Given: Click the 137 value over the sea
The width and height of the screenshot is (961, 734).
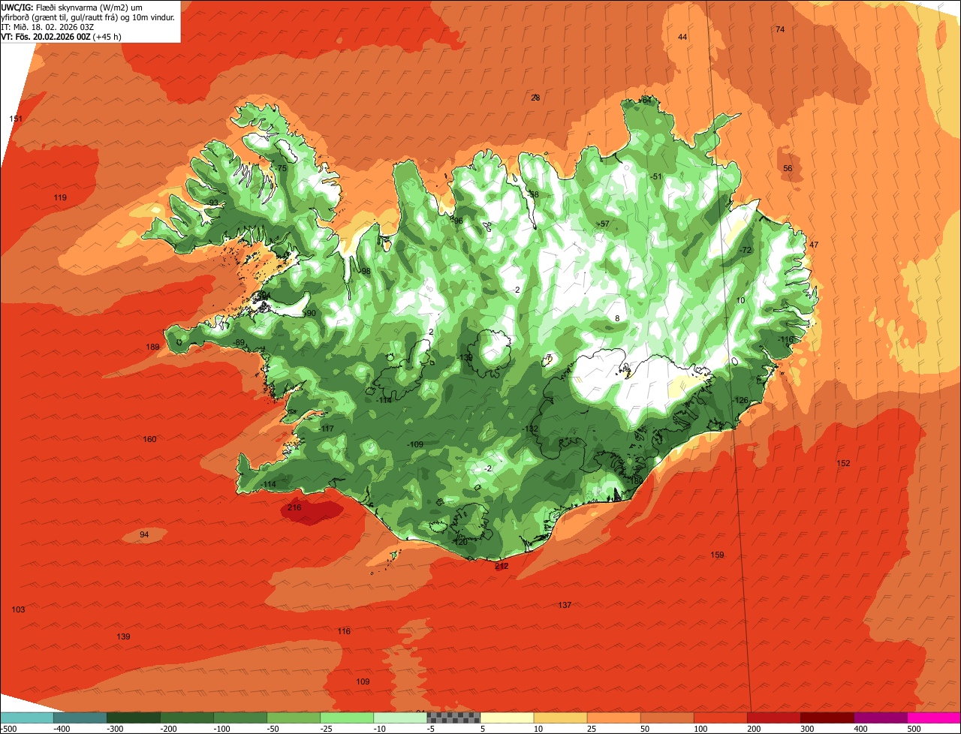Looking at the screenshot, I should pyautogui.click(x=565, y=606).
